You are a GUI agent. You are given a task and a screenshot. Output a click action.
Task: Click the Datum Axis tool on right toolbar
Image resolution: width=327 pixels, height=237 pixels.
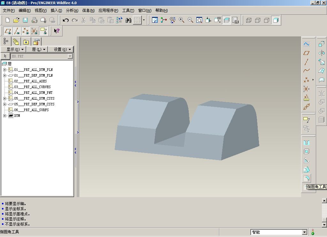pos(306,62)
